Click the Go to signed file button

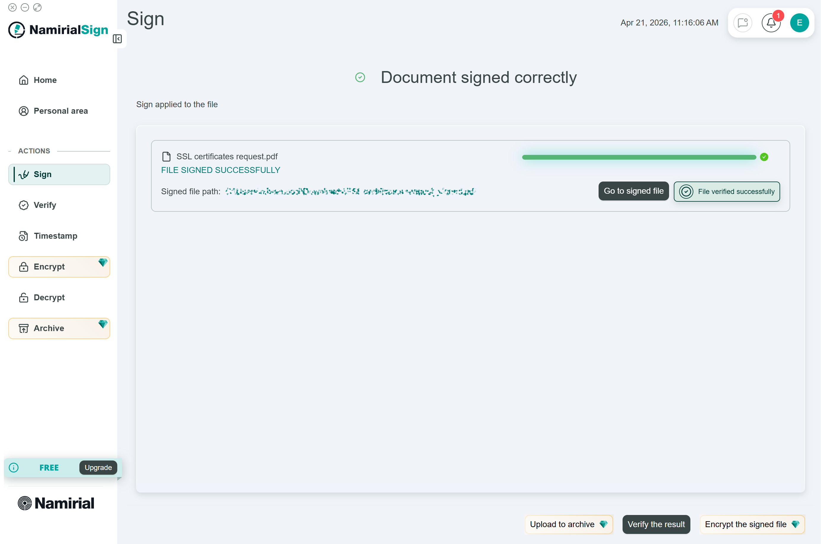point(633,191)
